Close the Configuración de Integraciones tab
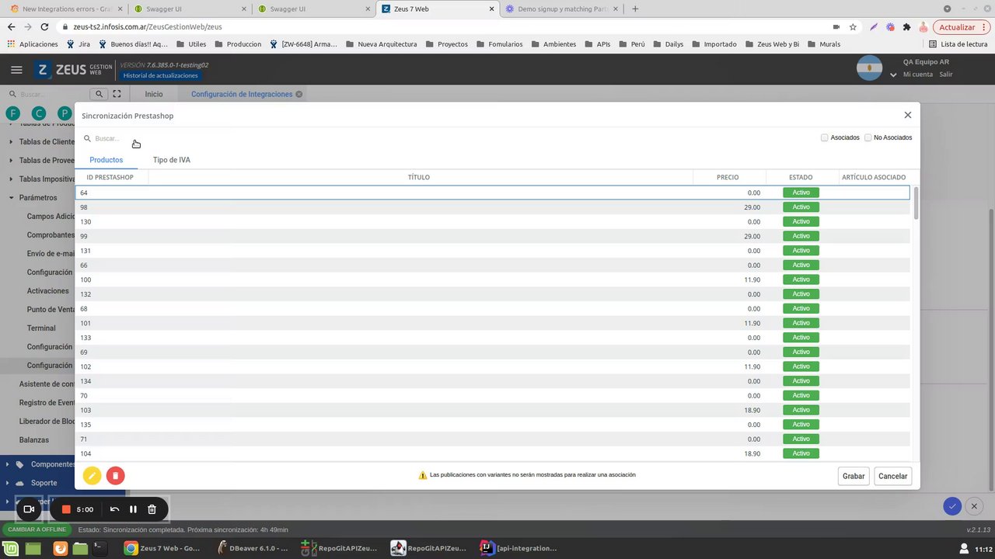The width and height of the screenshot is (995, 559). click(x=299, y=94)
